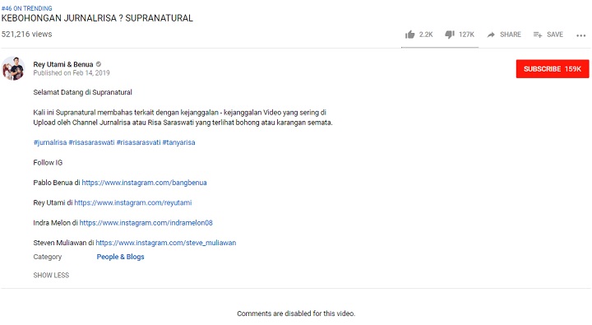
Task: Open Rey Utami's Instagram reyutami link
Action: (133, 202)
